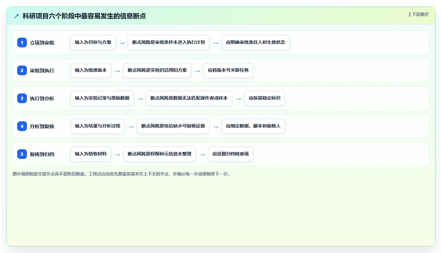Click 断点风险是权限和元信息未整理 box
The height and width of the screenshot is (253, 442).
click(x=160, y=154)
